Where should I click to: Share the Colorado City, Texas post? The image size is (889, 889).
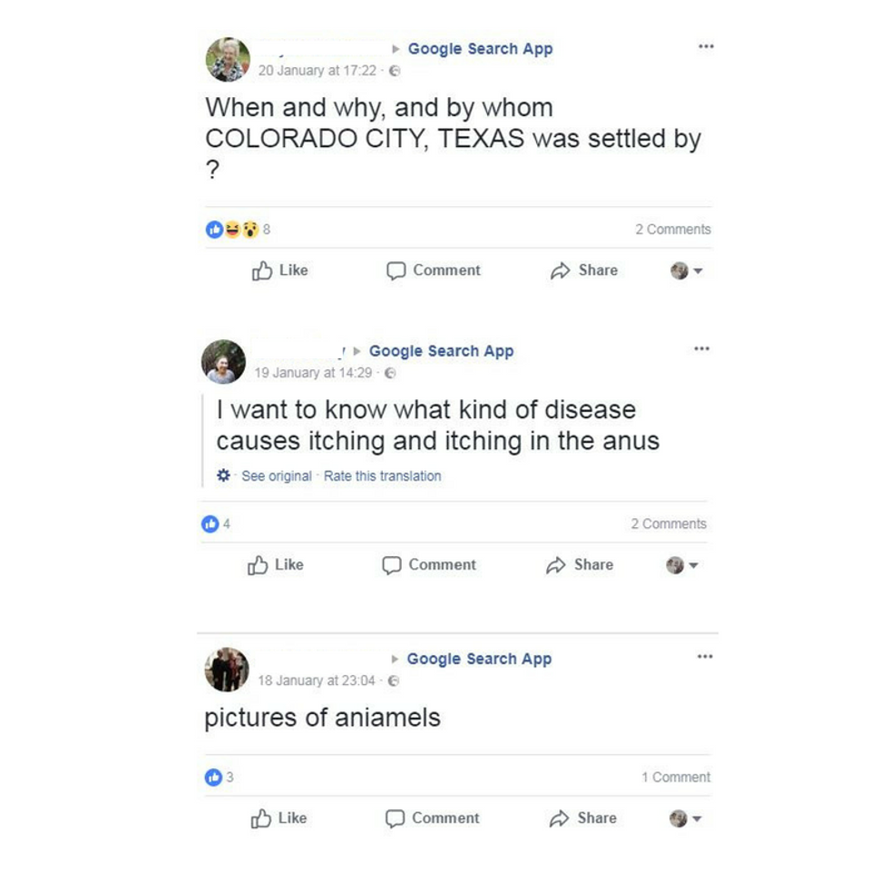click(x=584, y=270)
